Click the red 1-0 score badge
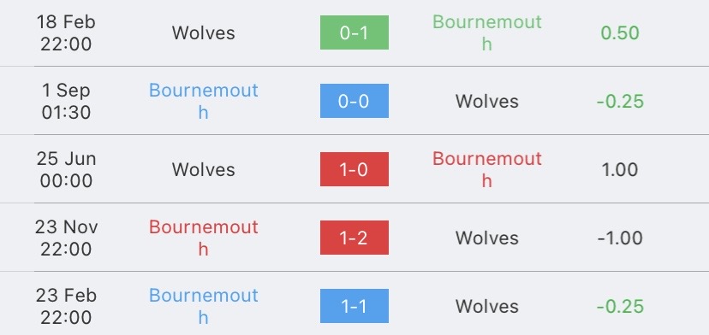The image size is (709, 335). pos(354,169)
